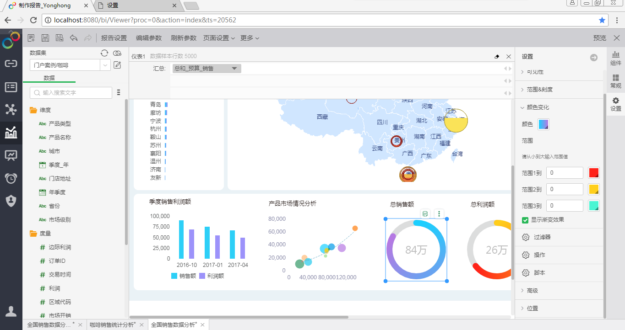Expand the 高级 settings section
625x330 pixels.
point(532,290)
